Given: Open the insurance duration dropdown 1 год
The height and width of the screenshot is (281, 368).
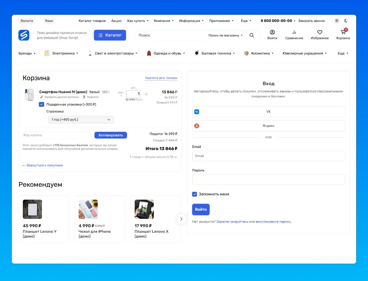Looking at the screenshot, I should pos(81,119).
